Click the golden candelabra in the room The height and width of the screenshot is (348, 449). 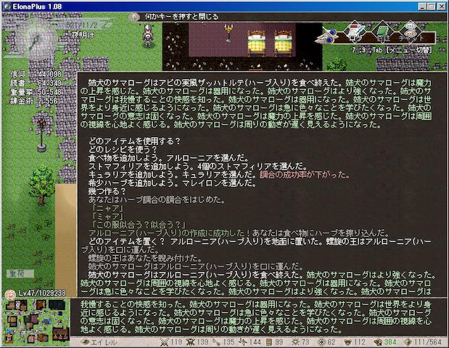[x=228, y=33]
